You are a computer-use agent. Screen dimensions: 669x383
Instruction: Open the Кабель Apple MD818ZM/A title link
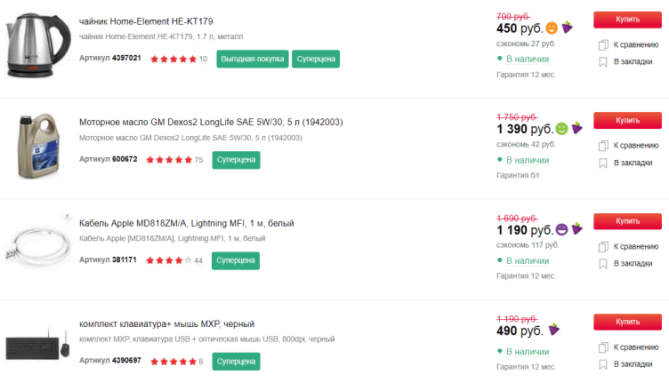coord(187,223)
